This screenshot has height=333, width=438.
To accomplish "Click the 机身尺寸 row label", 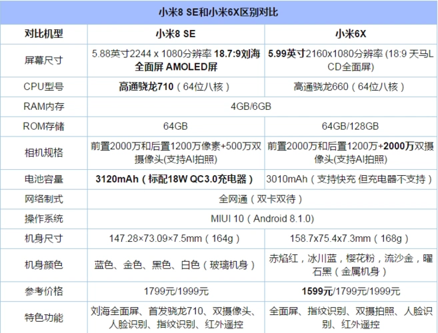I will [x=44, y=238].
